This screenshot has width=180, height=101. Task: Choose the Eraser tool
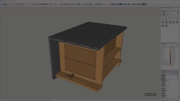tap(9, 4)
